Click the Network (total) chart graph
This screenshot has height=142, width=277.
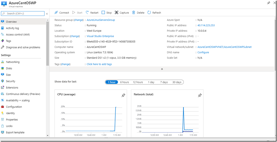click(x=168, y=120)
